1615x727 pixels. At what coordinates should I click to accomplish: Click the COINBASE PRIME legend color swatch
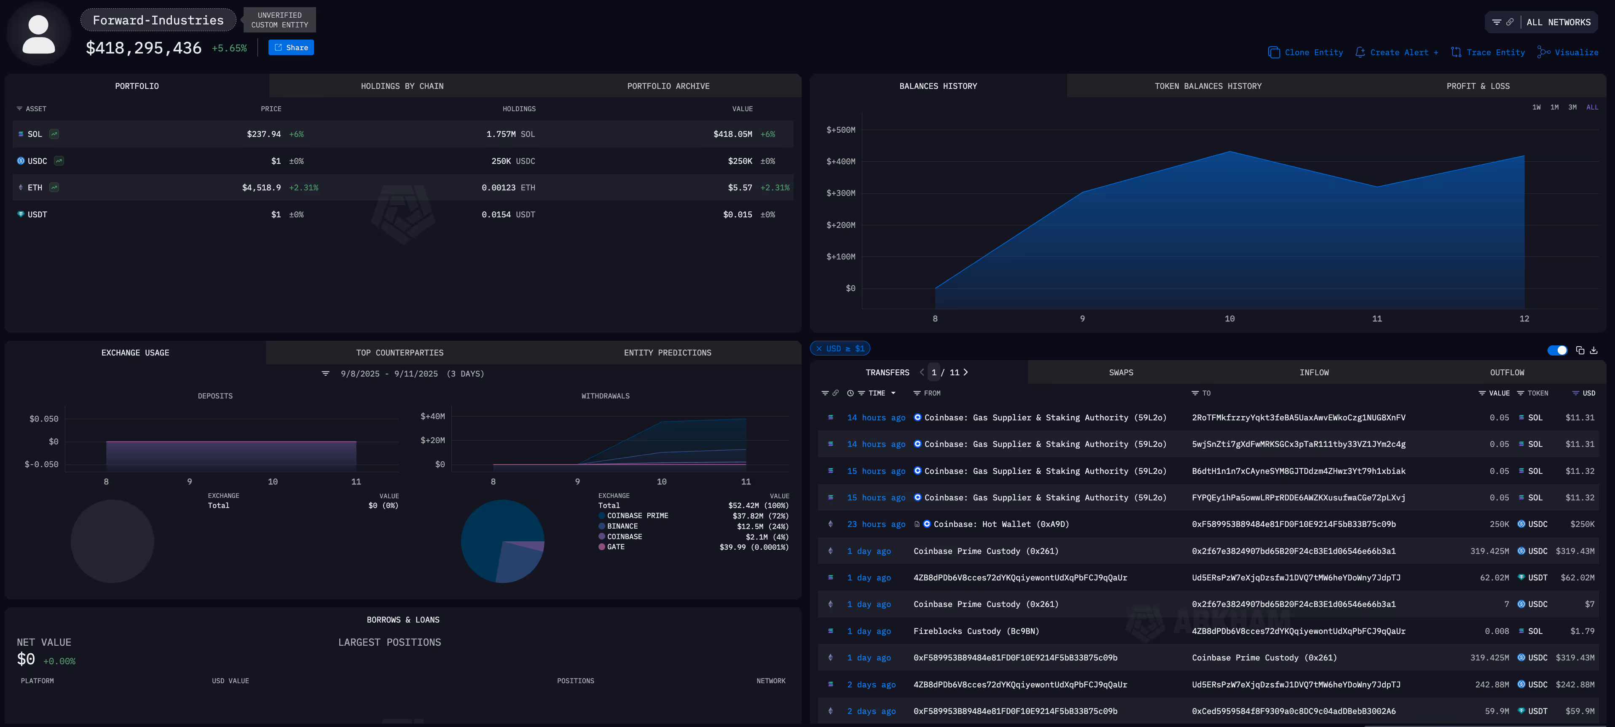click(x=601, y=515)
